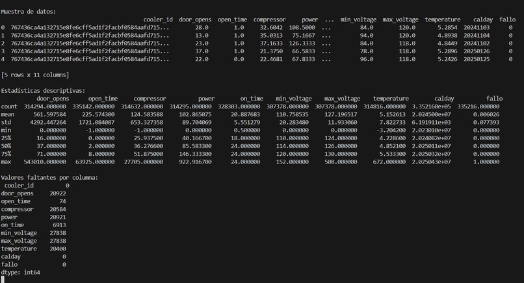Click max value 63925.000000
Screen dimensions: 524x283
tap(95, 162)
